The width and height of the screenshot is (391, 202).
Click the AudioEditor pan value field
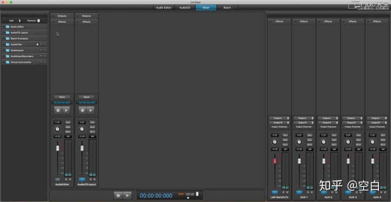pyautogui.click(x=58, y=122)
